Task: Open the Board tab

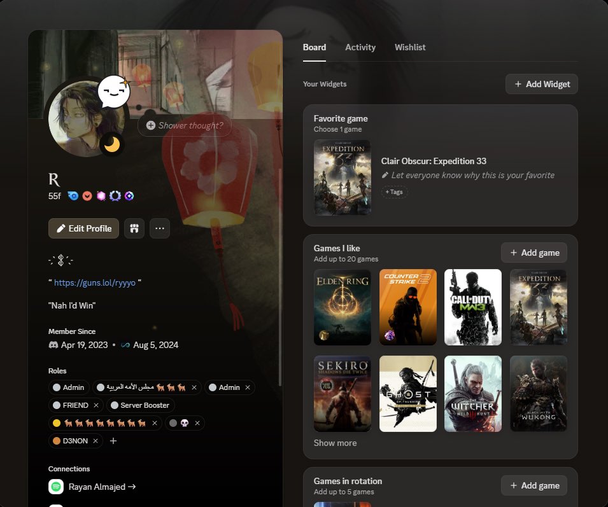Action: click(x=314, y=47)
